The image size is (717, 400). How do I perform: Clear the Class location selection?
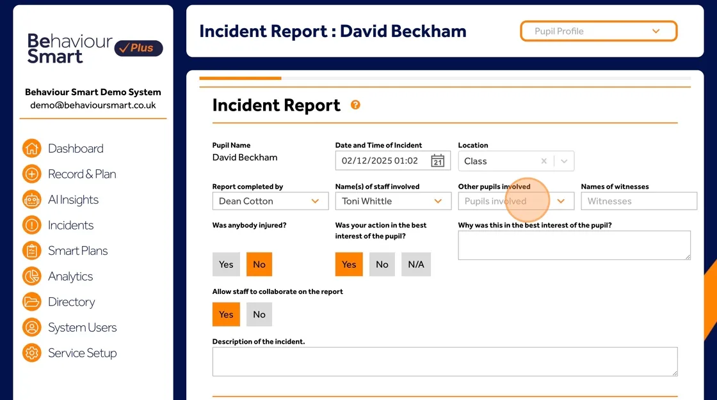[544, 161]
